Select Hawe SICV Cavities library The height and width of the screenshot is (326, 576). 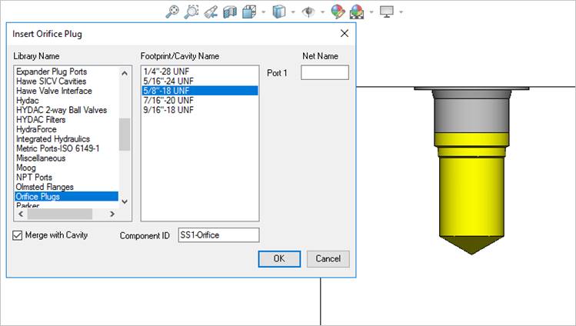[51, 81]
